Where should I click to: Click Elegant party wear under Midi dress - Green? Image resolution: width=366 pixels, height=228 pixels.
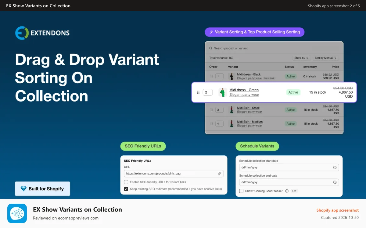tap(244, 95)
